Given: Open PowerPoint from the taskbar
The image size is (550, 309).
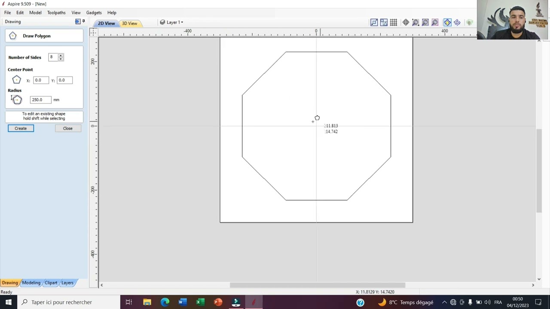Looking at the screenshot, I should 218,302.
